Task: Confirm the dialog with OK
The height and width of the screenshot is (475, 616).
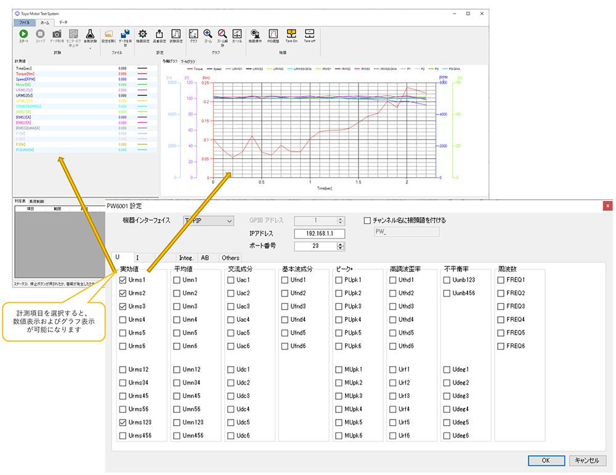Action: tap(546, 460)
